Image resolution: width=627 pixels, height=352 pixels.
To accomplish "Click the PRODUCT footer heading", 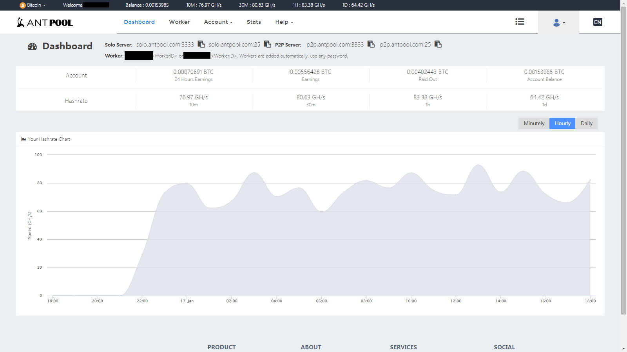I will coord(221,347).
